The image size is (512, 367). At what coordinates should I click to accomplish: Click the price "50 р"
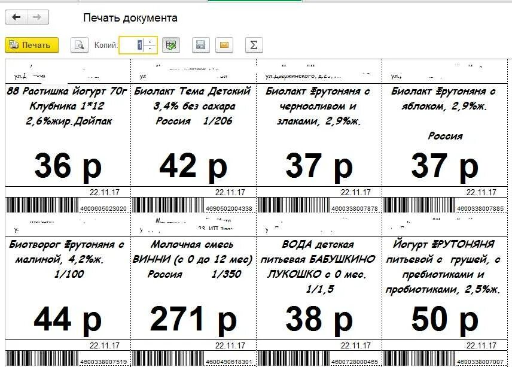pyautogui.click(x=445, y=319)
